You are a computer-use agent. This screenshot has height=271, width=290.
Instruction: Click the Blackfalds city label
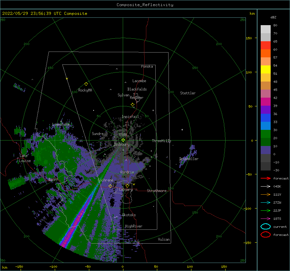tap(137, 89)
